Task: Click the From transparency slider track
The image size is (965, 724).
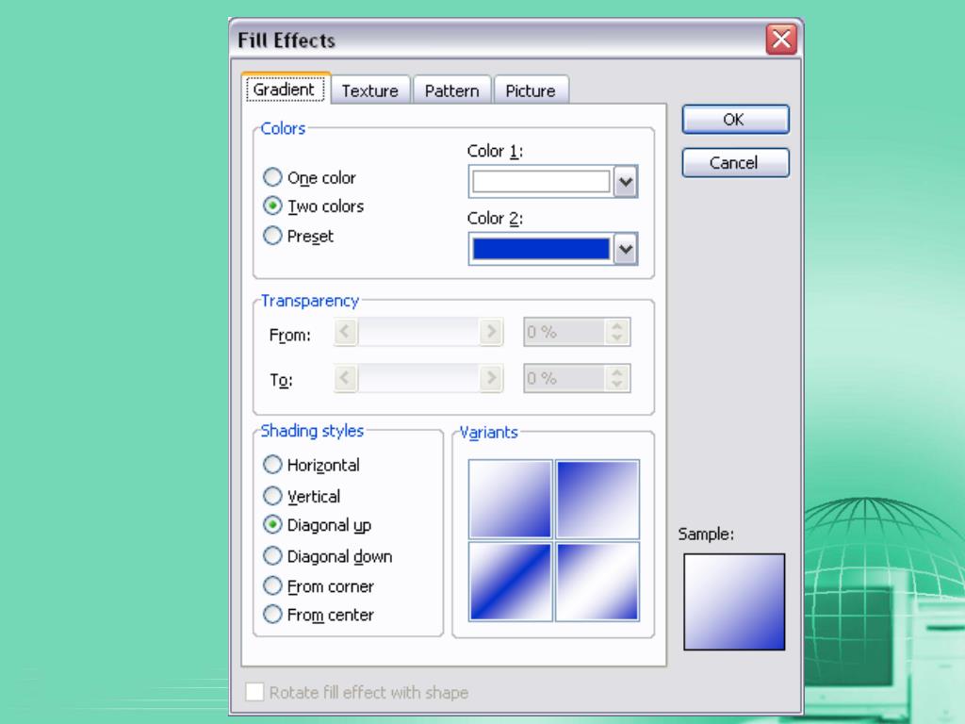Action: point(417,332)
